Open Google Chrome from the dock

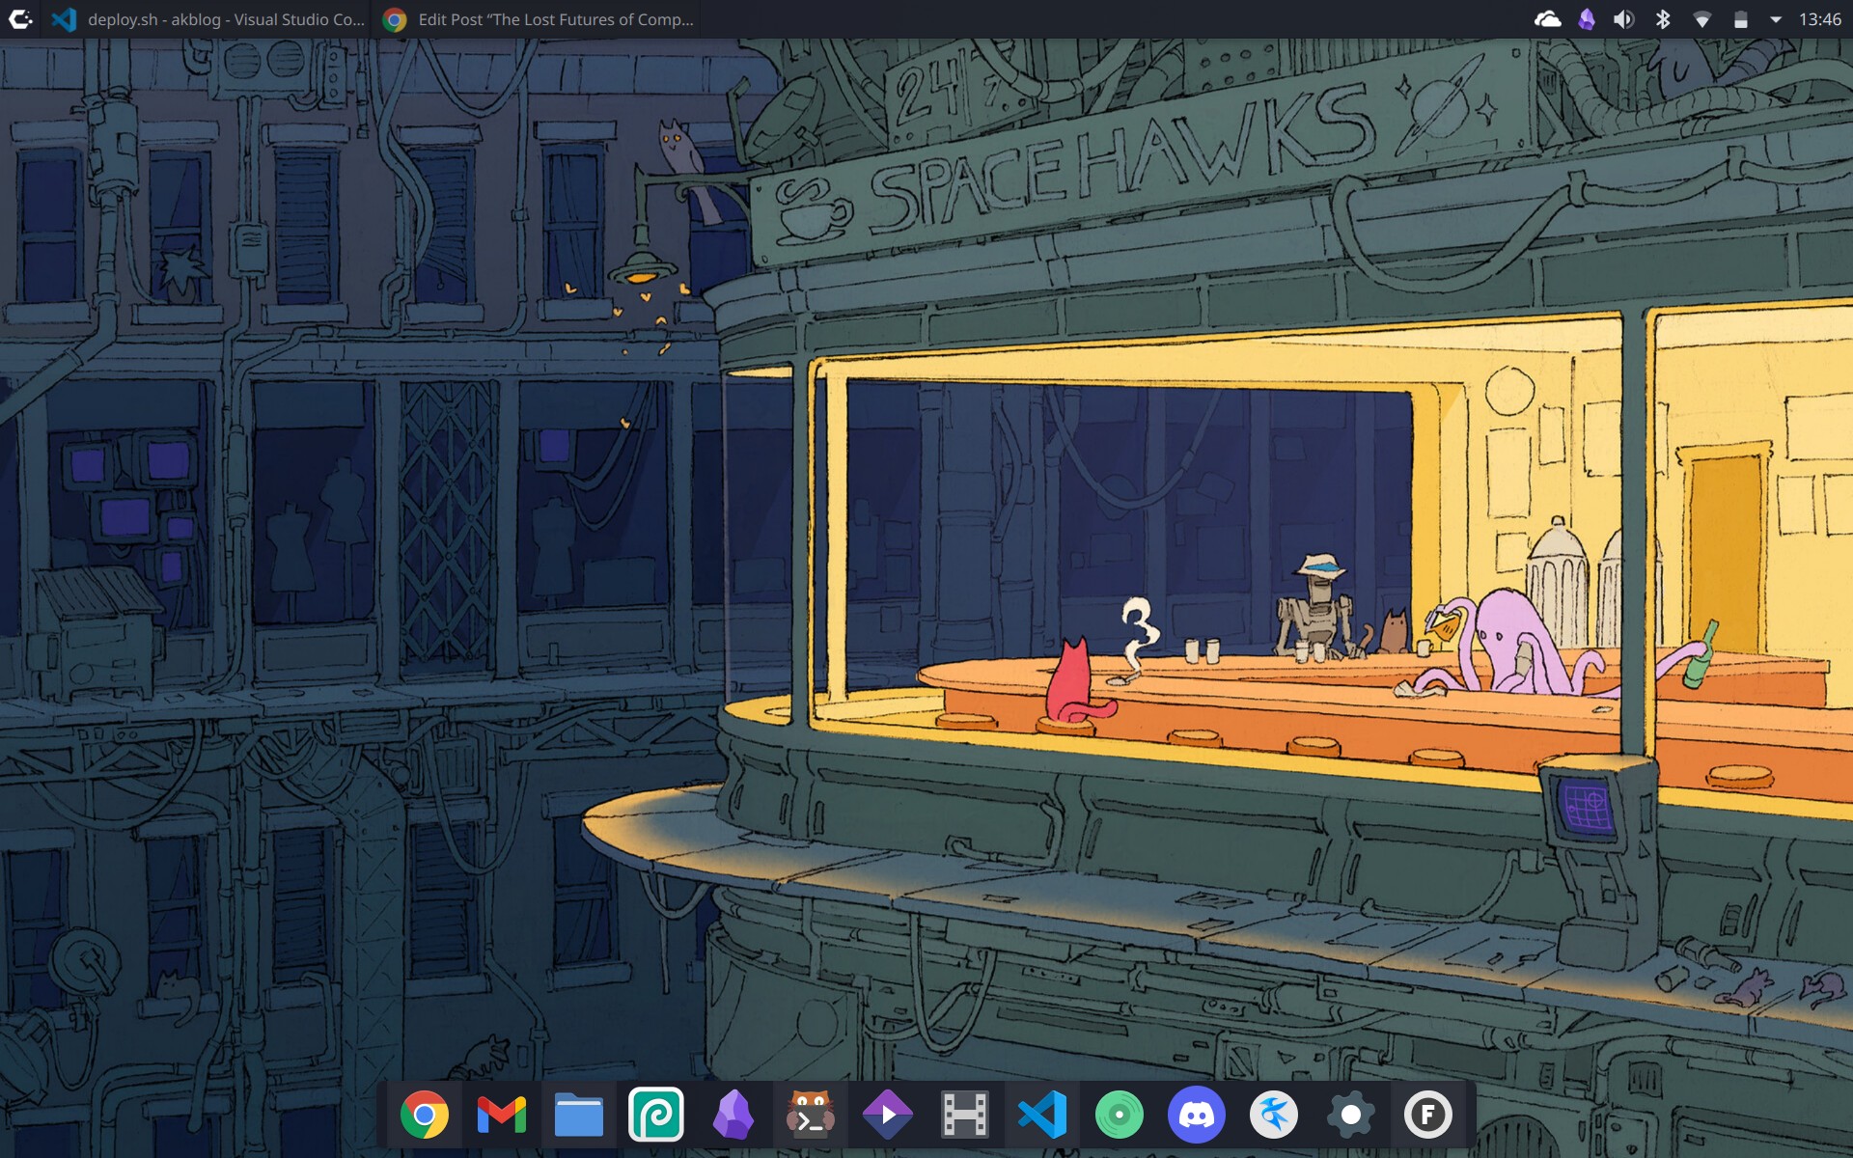(x=424, y=1116)
